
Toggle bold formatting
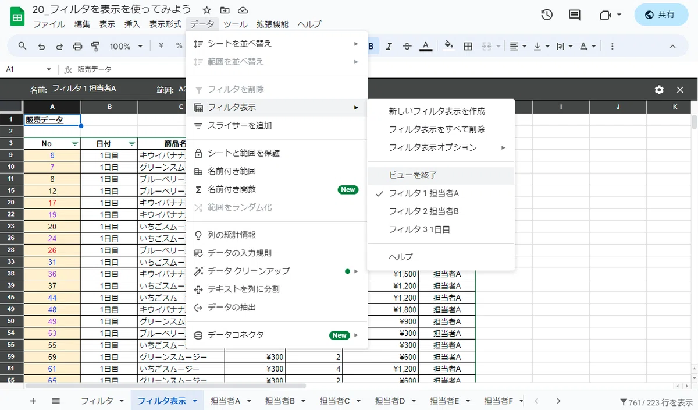(371, 46)
